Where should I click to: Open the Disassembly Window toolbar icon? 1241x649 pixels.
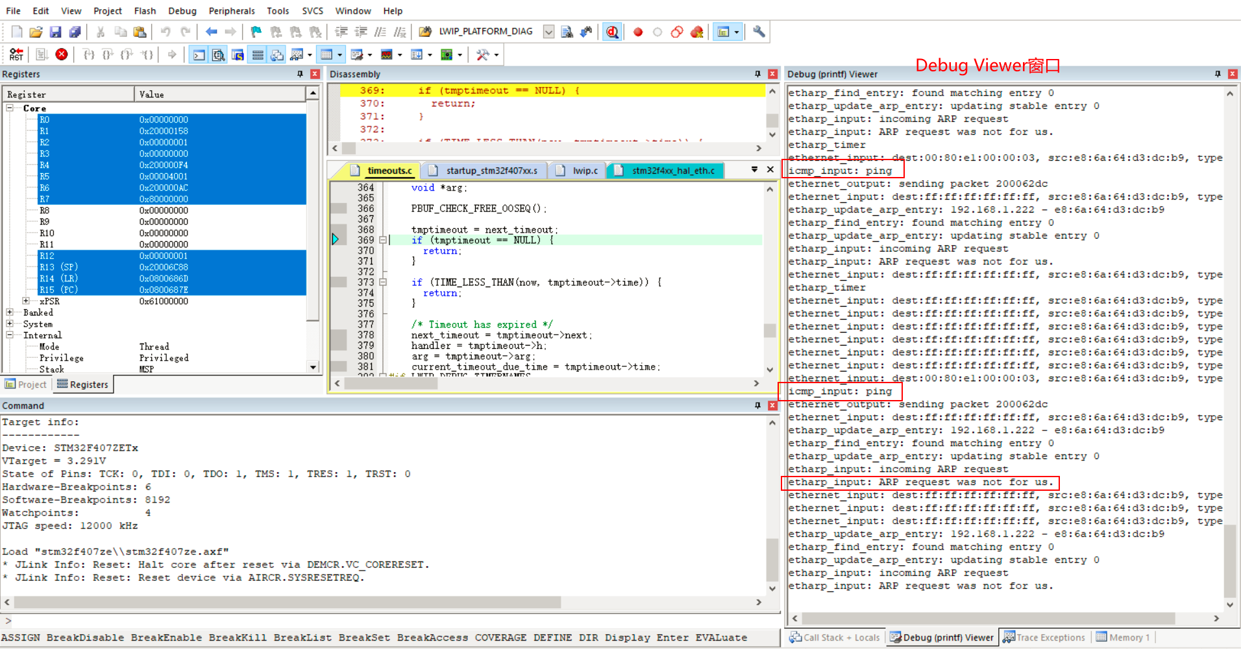pos(219,54)
